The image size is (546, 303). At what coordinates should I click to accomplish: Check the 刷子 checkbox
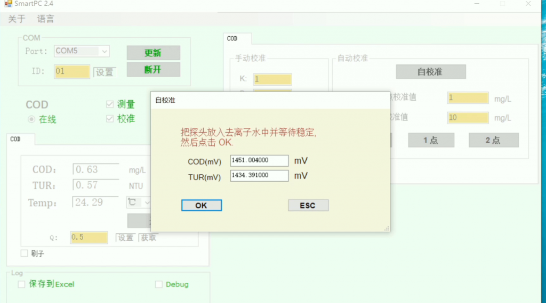point(24,253)
